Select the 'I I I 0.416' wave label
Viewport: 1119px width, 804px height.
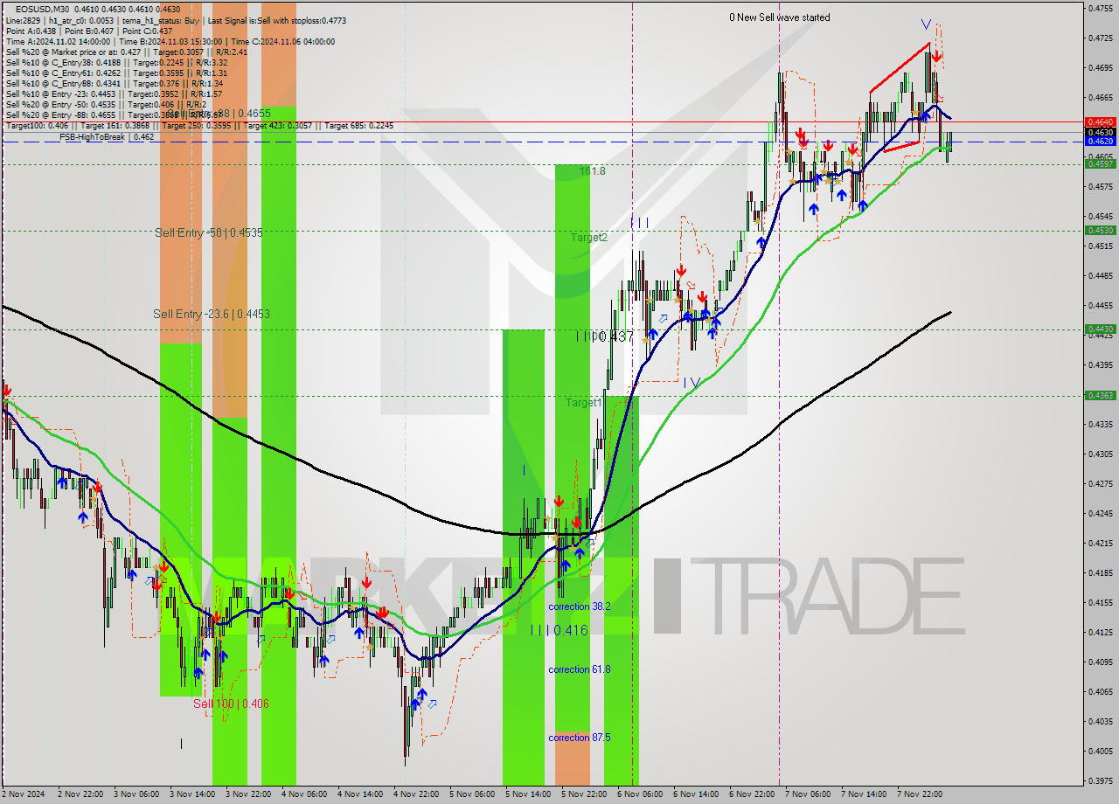[559, 630]
